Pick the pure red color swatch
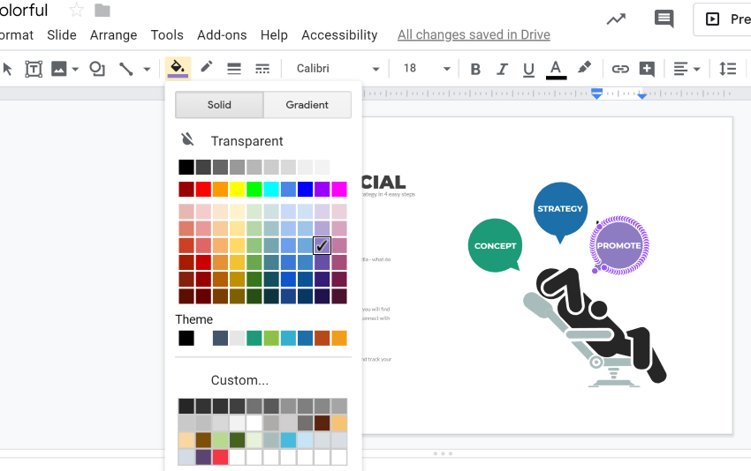The width and height of the screenshot is (751, 471). click(x=203, y=190)
